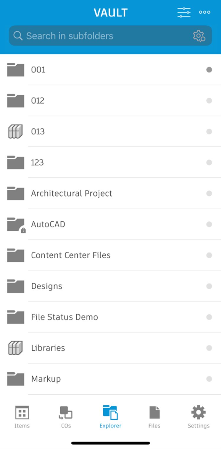The width and height of the screenshot is (221, 449).
Task: Tap the locked AutoCAD folder icon
Action: click(16, 225)
